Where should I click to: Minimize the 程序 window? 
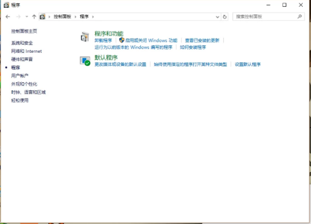pyautogui.click(x=268, y=5)
